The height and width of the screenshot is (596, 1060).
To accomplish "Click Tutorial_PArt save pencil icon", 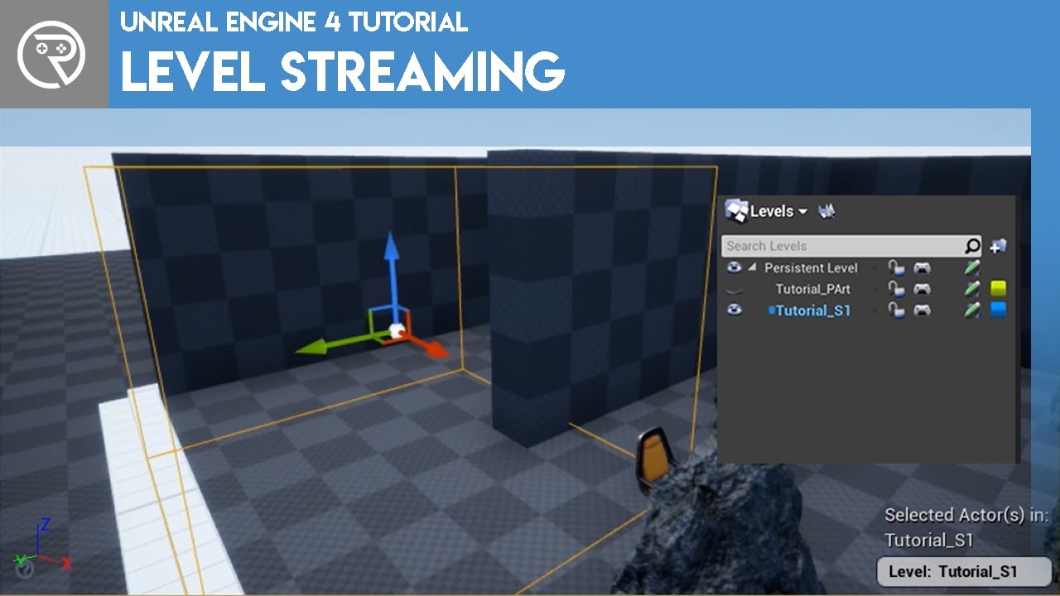I will coord(972,289).
